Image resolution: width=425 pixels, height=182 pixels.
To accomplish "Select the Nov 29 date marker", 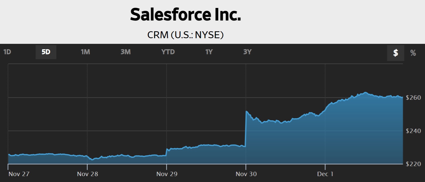I will coord(167,174).
